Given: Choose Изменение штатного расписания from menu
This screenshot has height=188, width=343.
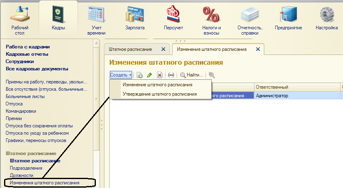Looking at the screenshot, I should pyautogui.click(x=157, y=85).
